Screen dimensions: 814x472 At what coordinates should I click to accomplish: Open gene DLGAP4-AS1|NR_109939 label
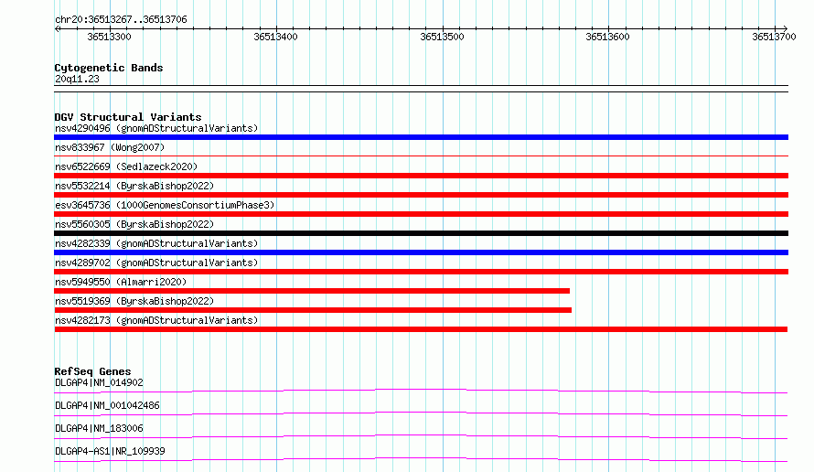[x=110, y=451]
